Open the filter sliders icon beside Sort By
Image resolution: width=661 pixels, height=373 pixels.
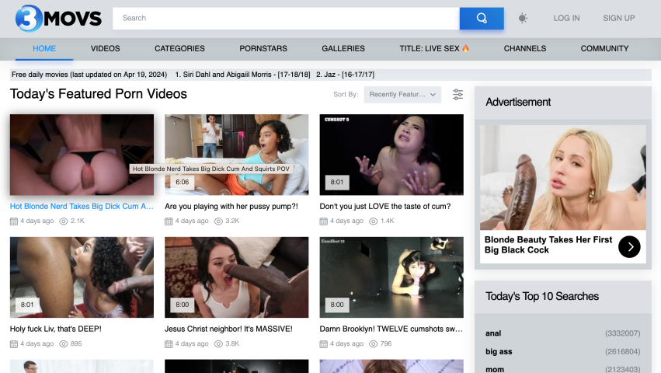(457, 95)
